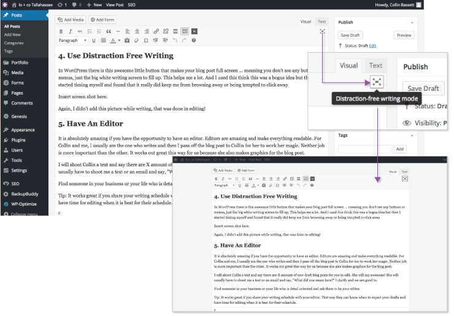This screenshot has width=454, height=316.
Task: Select Visual tab in zoomed inset
Action: click(x=348, y=66)
